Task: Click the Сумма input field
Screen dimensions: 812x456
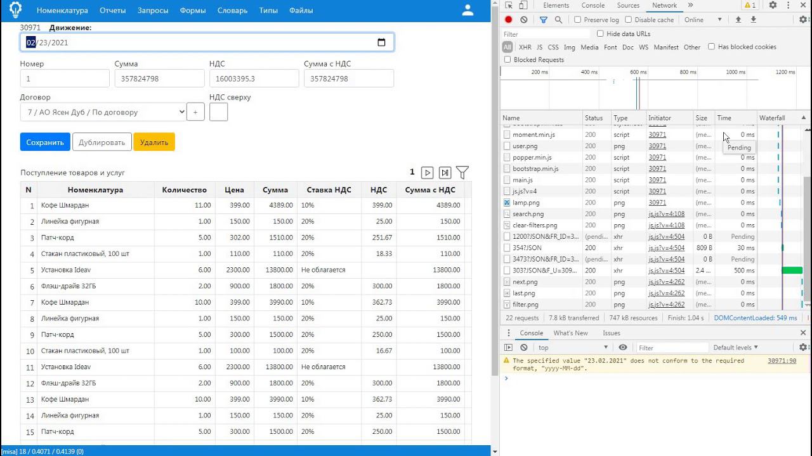Action: click(x=159, y=79)
